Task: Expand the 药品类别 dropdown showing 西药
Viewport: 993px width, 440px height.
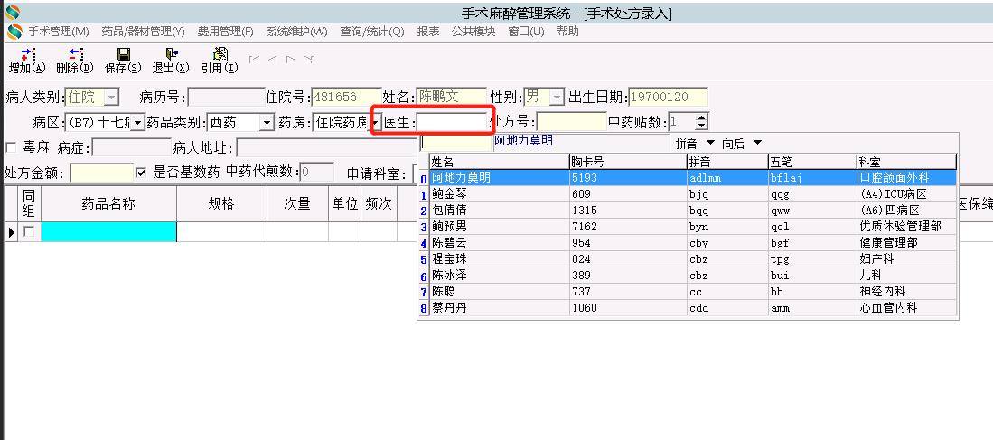Action: (267, 122)
